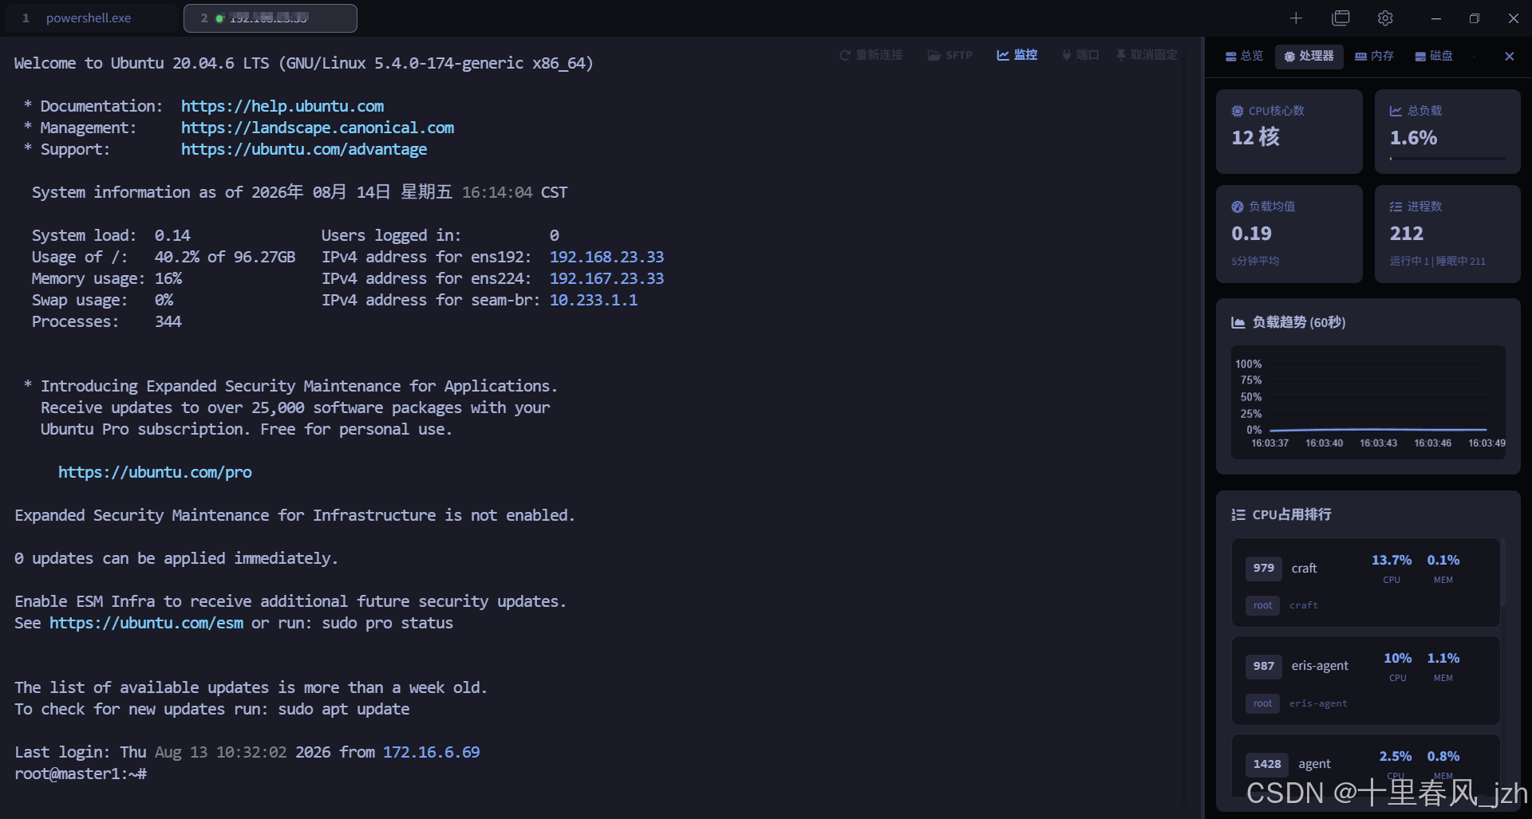1532x819 pixels.
Task: Minimize the terminal window
Action: pyautogui.click(x=1436, y=18)
